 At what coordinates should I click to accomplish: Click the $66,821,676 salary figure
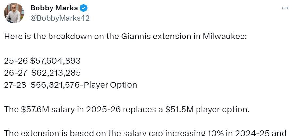55,85
